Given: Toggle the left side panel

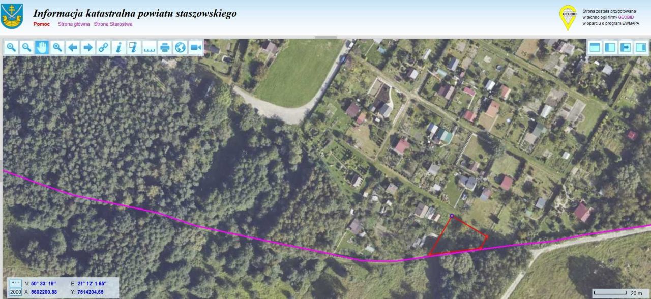Looking at the screenshot, I should 610,48.
